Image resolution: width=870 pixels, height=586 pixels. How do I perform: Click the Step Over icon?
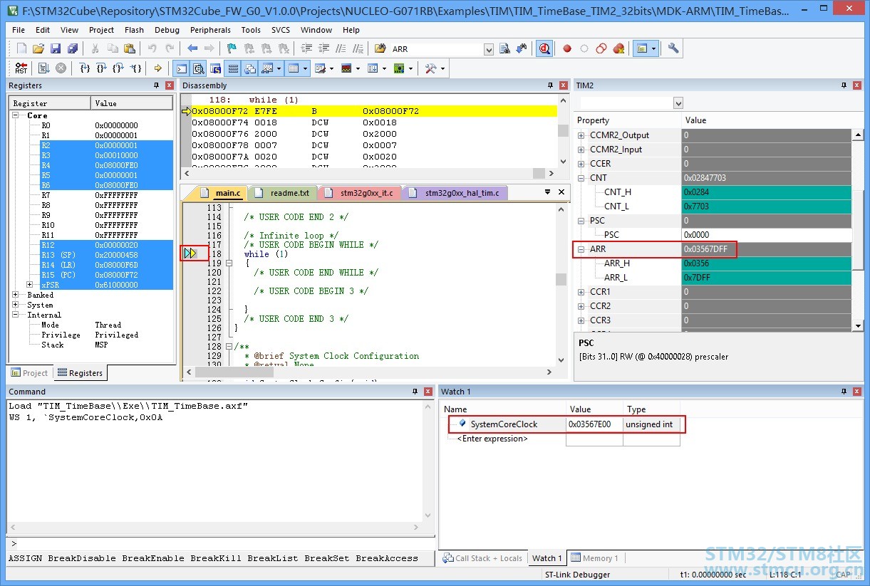(102, 68)
